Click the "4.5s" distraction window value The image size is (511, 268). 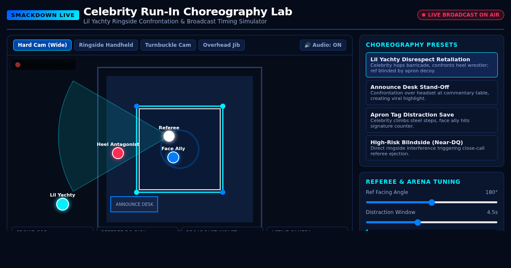[x=492, y=212]
